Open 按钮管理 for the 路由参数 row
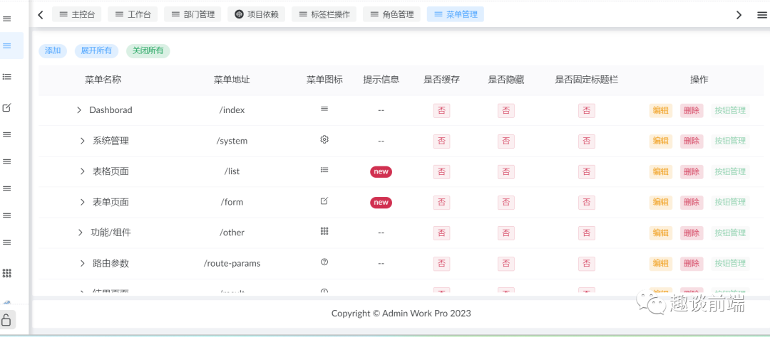 click(730, 264)
